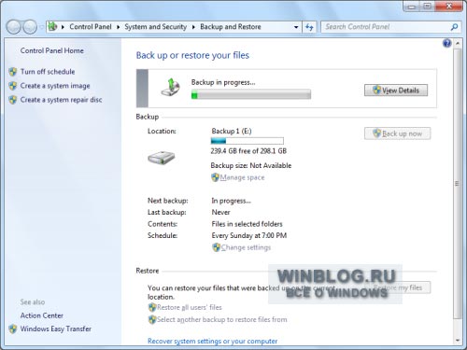Close the Backup and Restore window

(449, 6)
